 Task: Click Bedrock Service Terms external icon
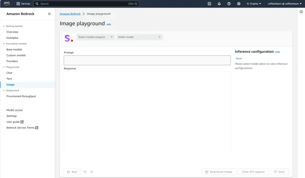point(37,128)
